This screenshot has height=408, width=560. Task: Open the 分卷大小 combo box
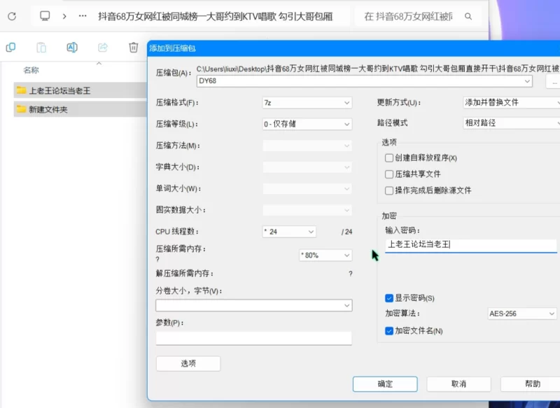[x=254, y=306]
